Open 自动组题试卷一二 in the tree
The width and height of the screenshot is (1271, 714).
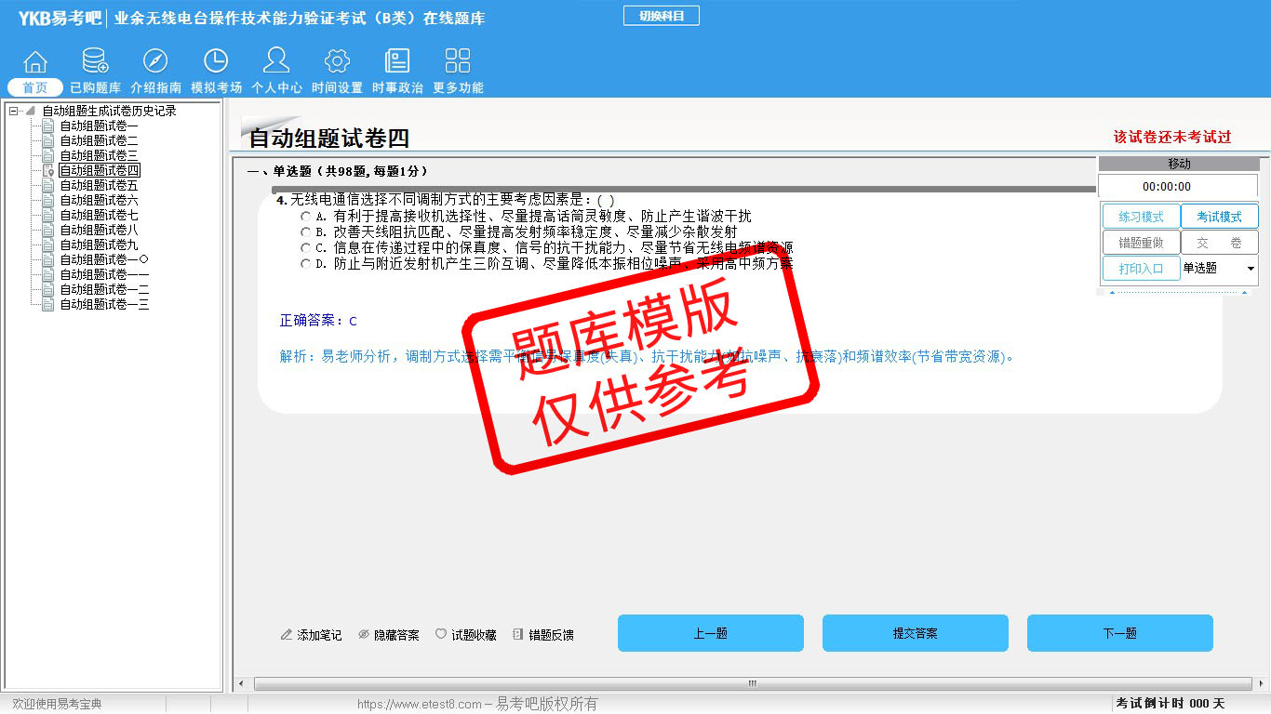tap(104, 290)
